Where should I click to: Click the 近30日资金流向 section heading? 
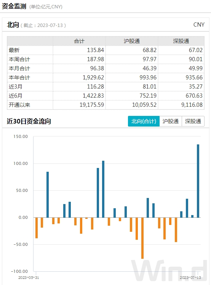(29, 121)
